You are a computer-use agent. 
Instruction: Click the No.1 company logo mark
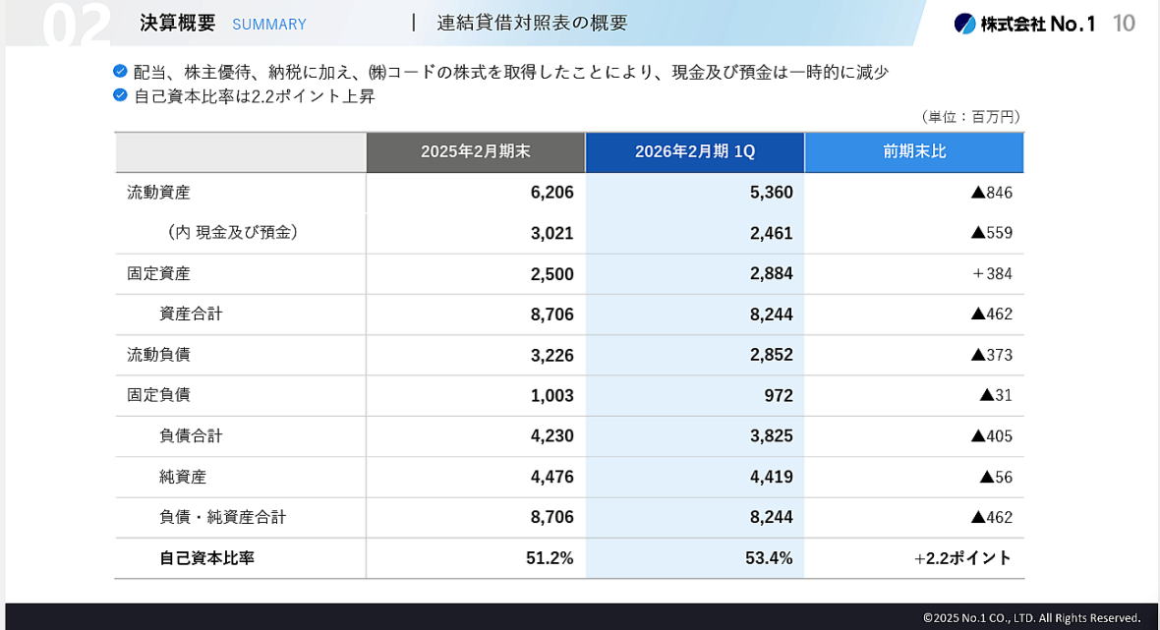(x=964, y=24)
